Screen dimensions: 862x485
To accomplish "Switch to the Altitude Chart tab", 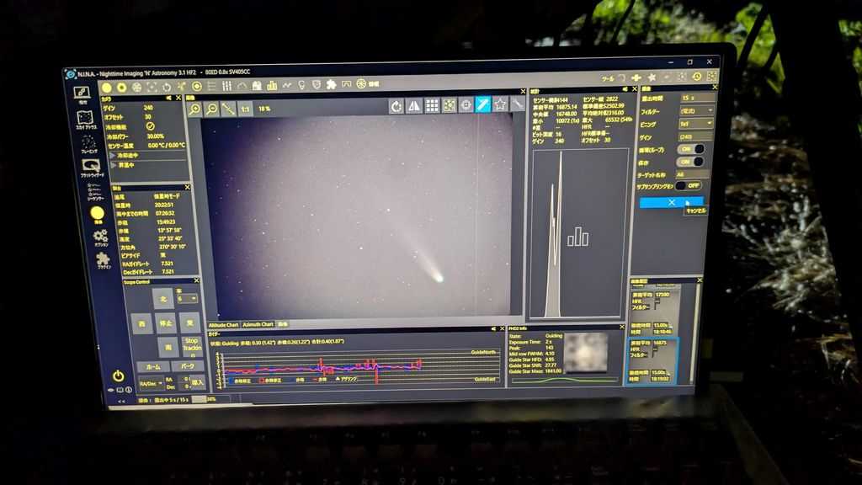I will pos(223,324).
